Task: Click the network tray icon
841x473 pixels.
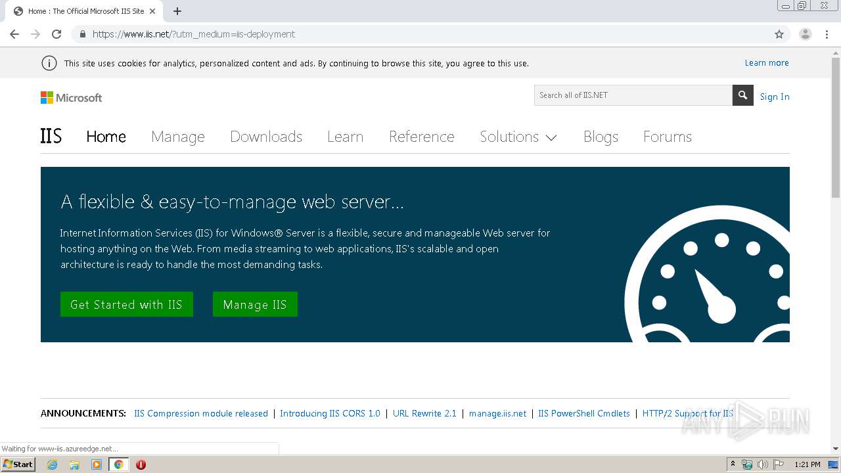Action: coord(747,464)
